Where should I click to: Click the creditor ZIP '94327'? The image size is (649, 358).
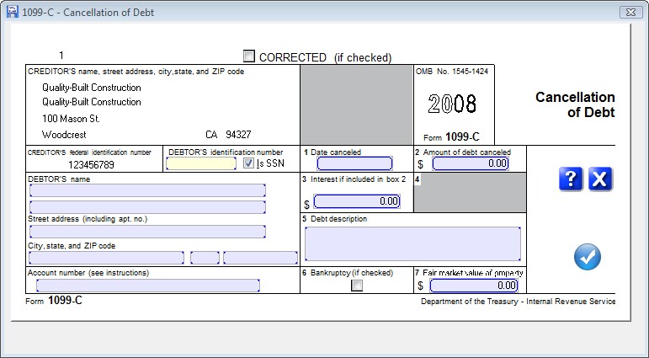[238, 135]
